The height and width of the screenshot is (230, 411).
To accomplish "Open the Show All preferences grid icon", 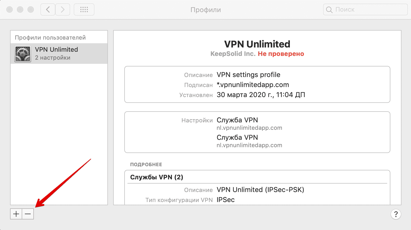I will [x=84, y=9].
